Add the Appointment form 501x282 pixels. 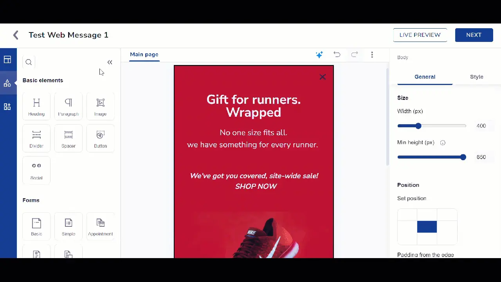point(101,226)
